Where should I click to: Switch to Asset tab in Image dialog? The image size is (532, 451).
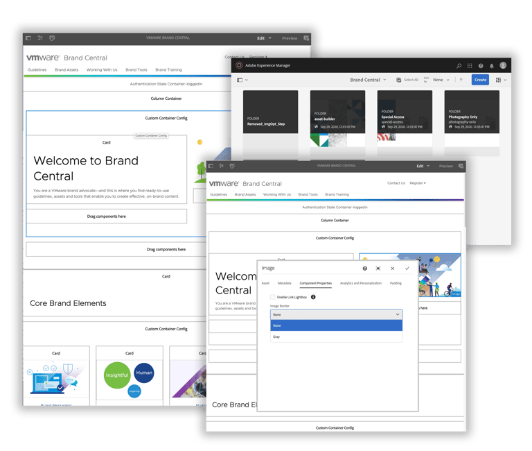click(265, 283)
